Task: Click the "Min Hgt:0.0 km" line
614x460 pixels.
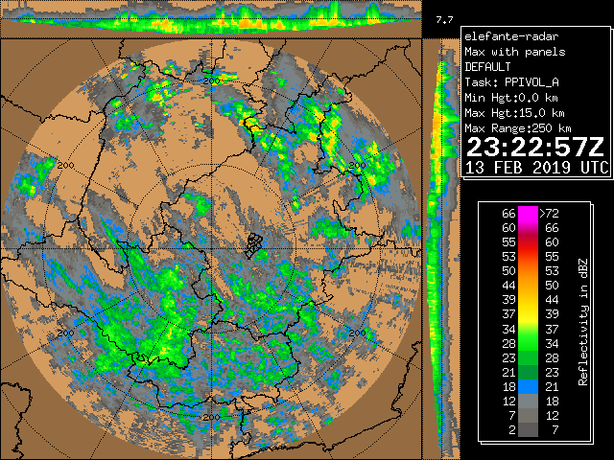Action: pyautogui.click(x=510, y=98)
